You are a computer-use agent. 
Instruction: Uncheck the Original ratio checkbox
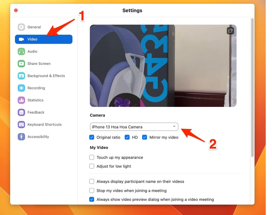(92, 137)
